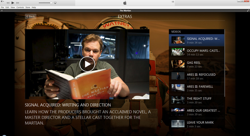
Task: Select The Right Stuff thumbnail
Action: click(178, 100)
